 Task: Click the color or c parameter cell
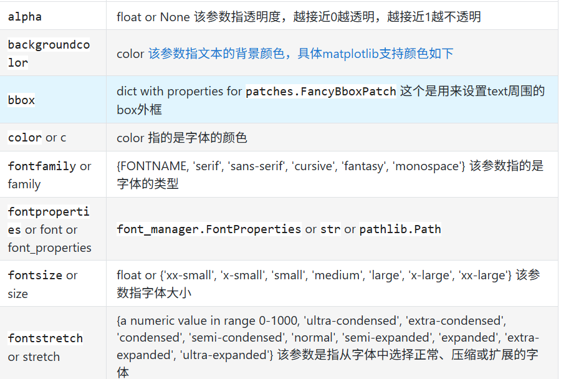pyautogui.click(x=53, y=137)
